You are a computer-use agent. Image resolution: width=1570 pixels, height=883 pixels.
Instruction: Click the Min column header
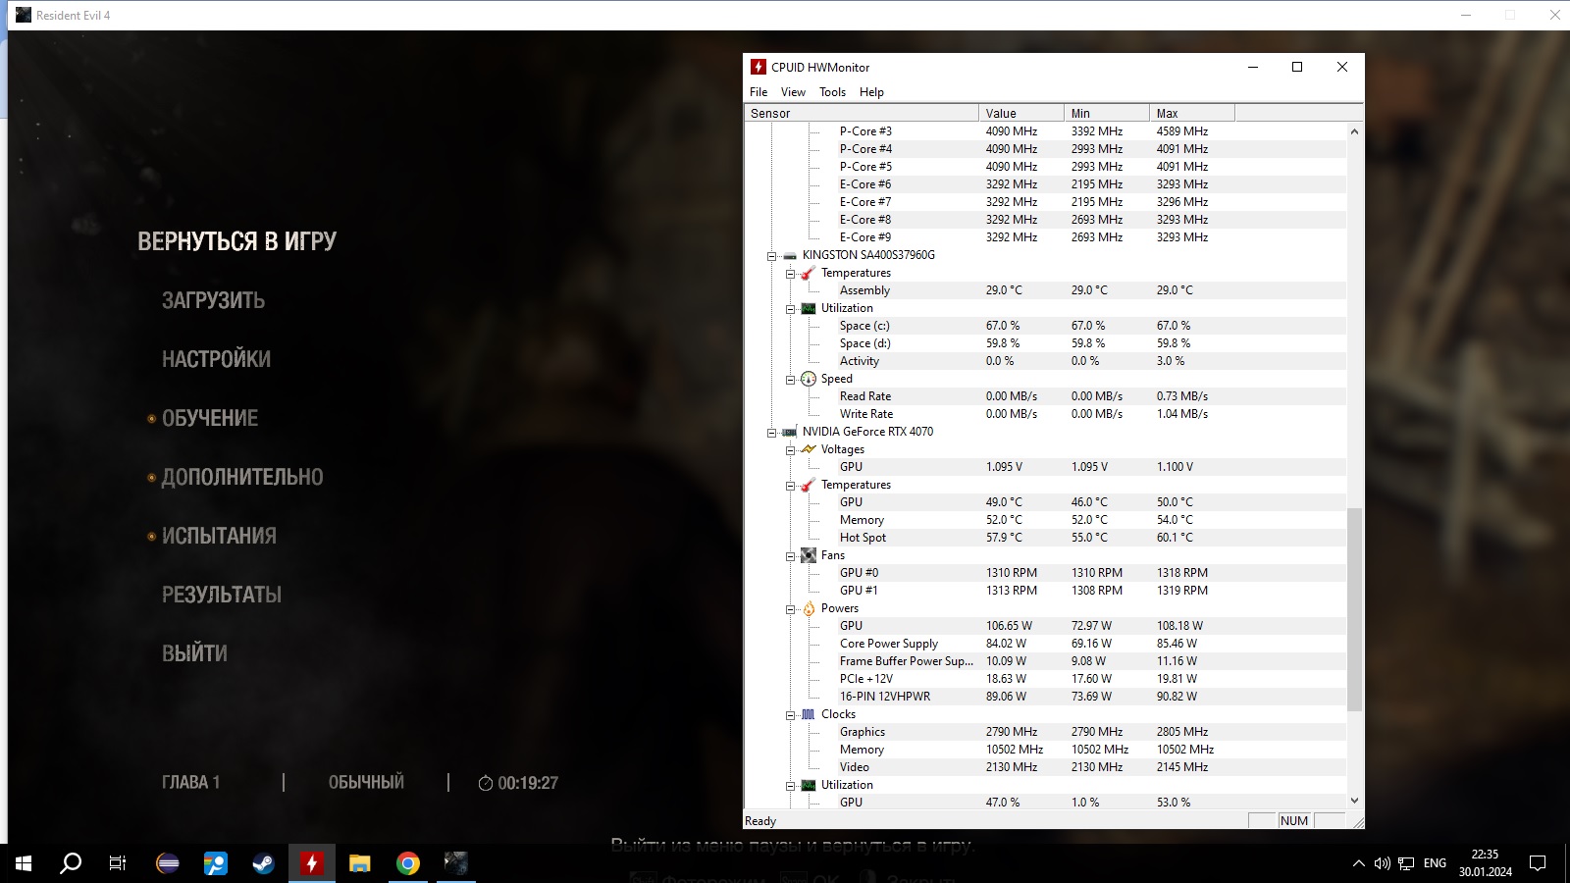click(1107, 113)
